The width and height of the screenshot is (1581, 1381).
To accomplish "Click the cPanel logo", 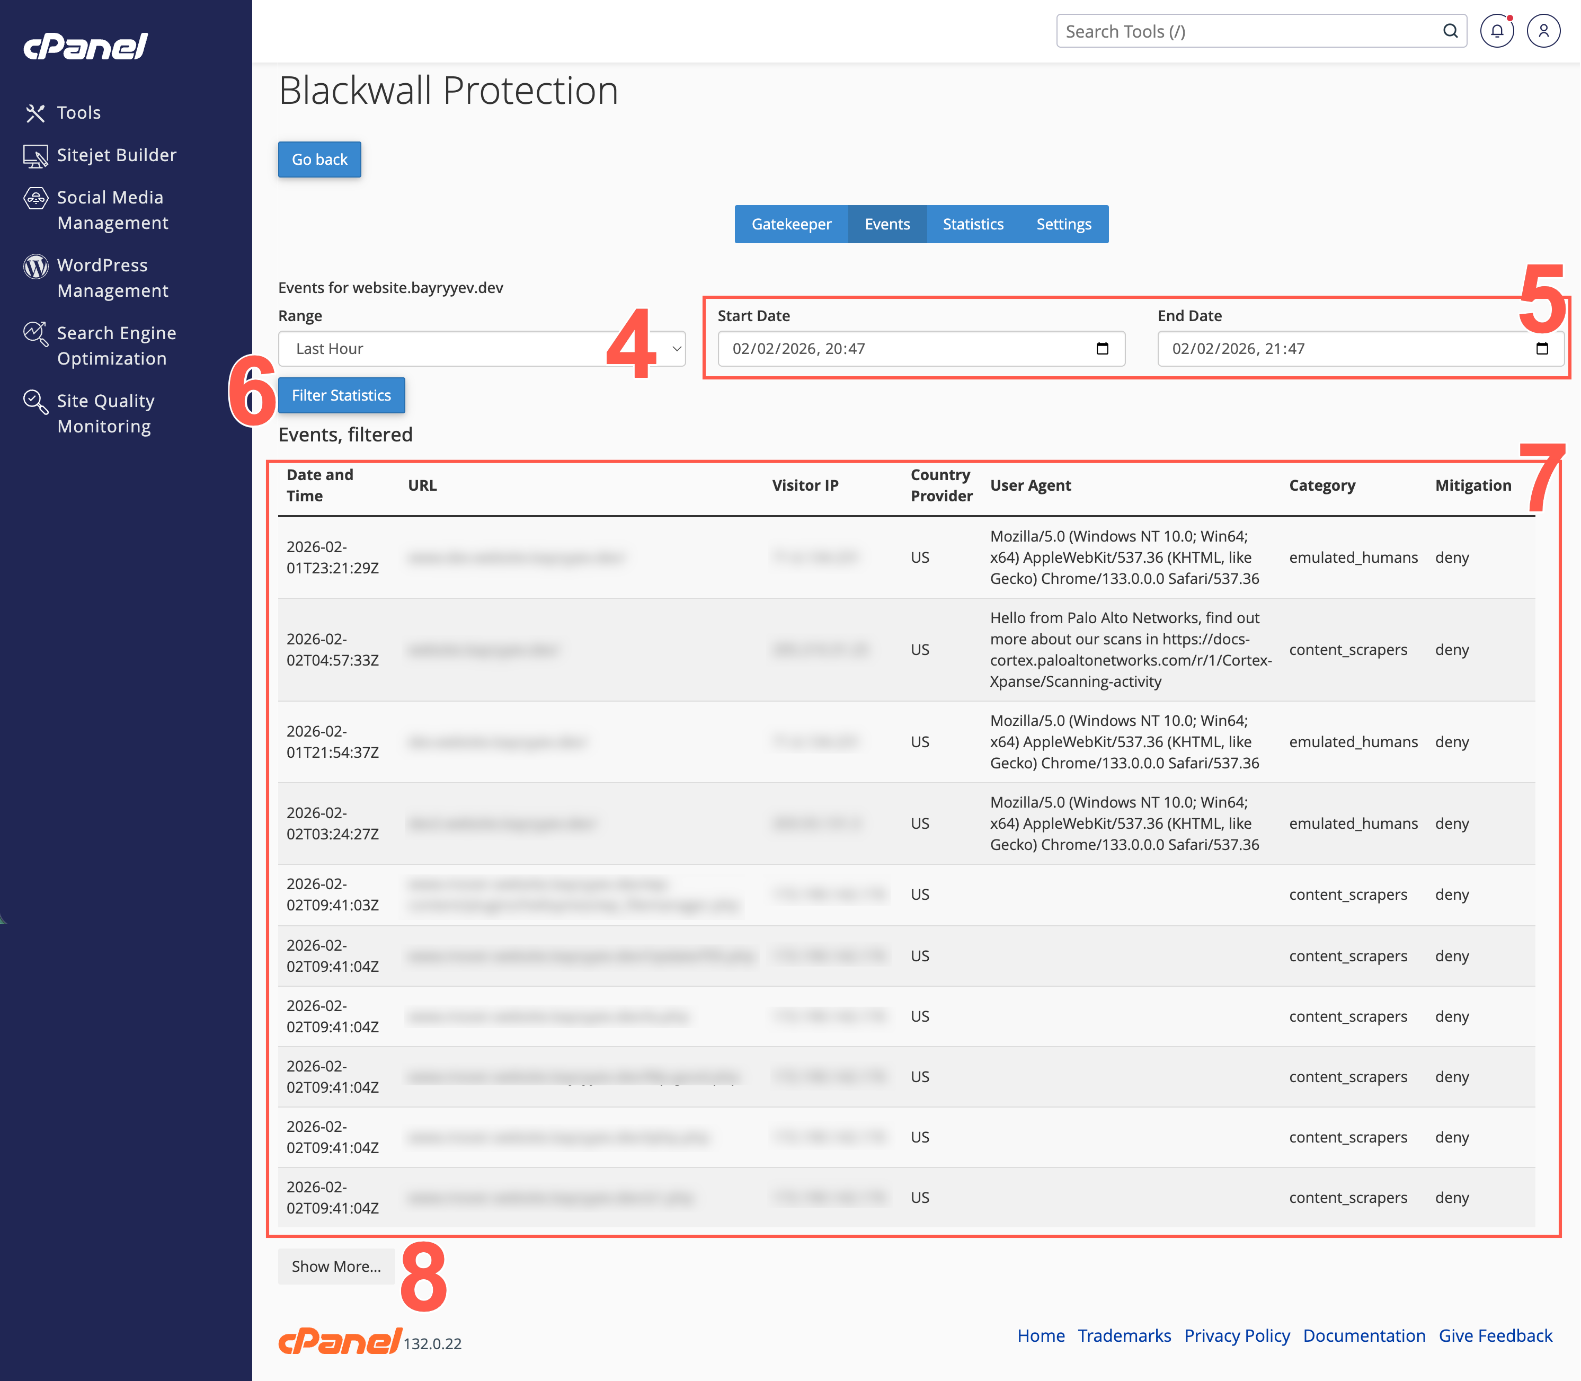I will coord(85,46).
